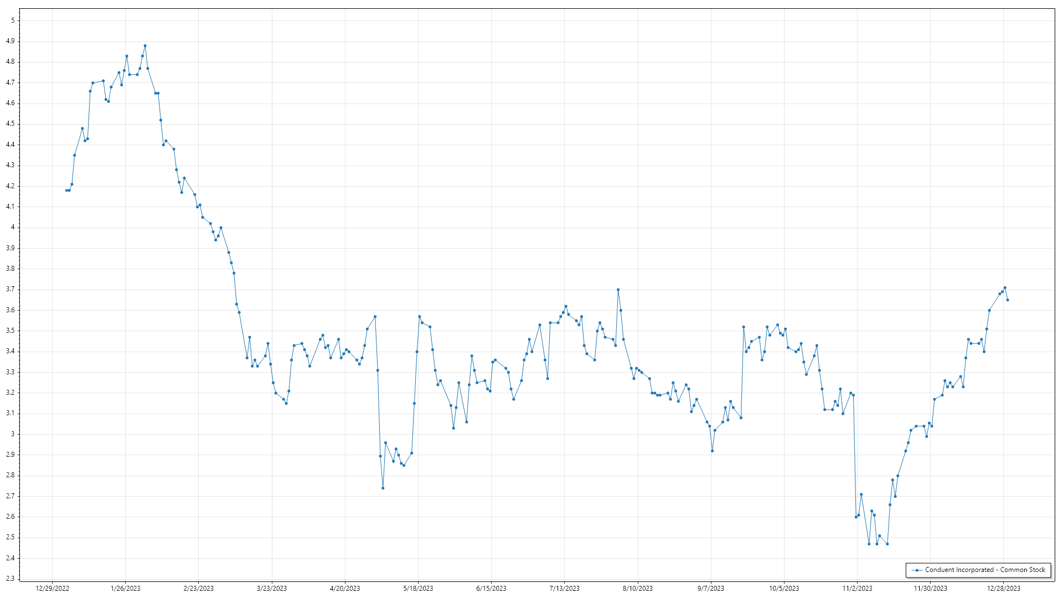Viewport: 1063px width, 598px height.
Task: Click the y-axis label 4
Action: pyautogui.click(x=13, y=228)
